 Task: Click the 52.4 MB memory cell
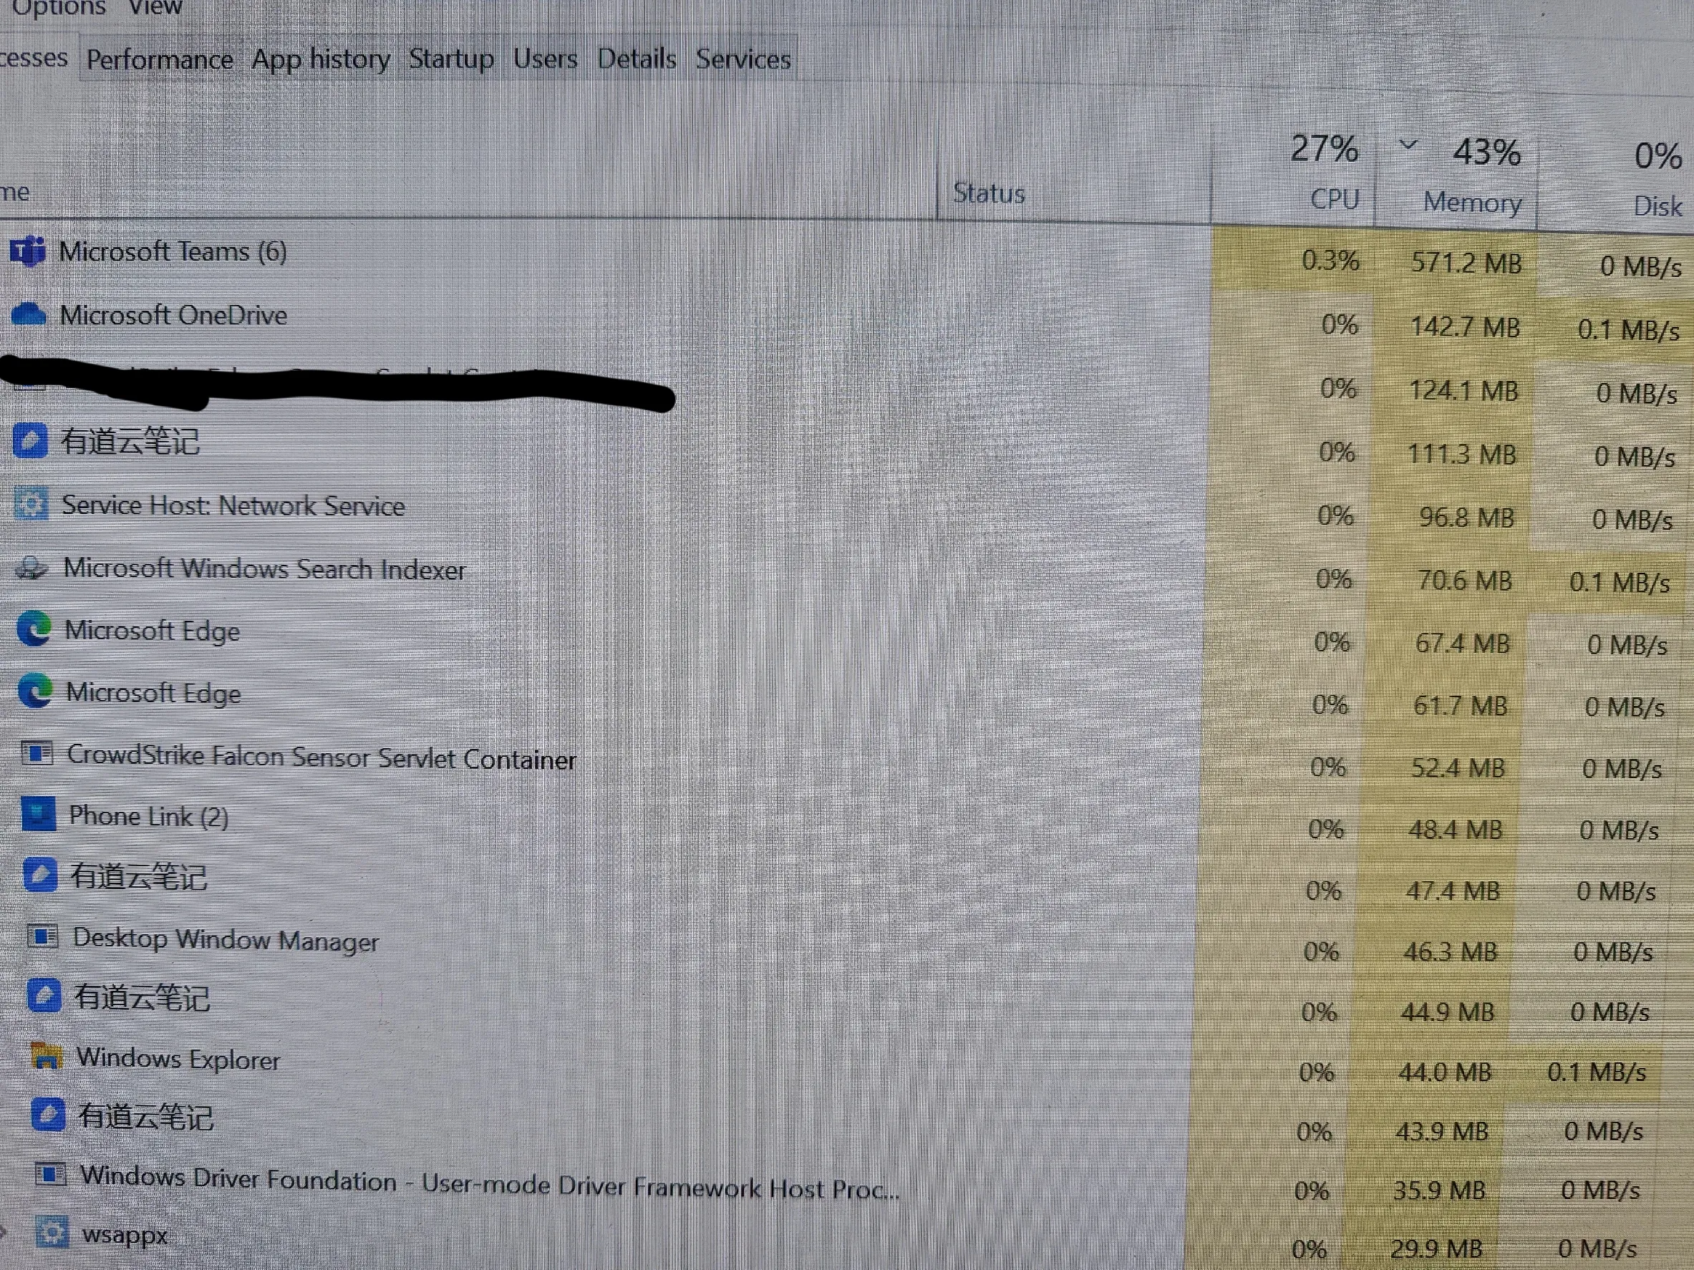click(x=1457, y=767)
